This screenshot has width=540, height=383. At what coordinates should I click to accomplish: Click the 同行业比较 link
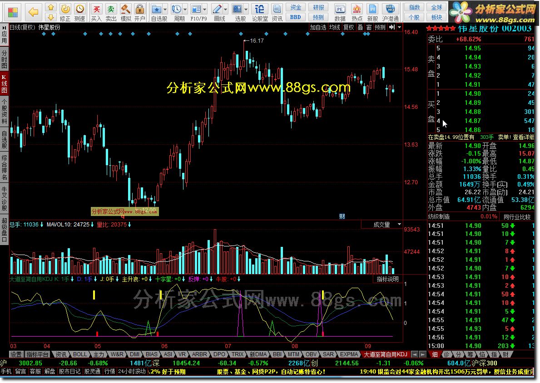click(516, 217)
